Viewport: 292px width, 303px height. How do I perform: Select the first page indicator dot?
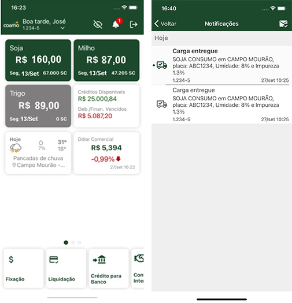[x=66, y=242]
